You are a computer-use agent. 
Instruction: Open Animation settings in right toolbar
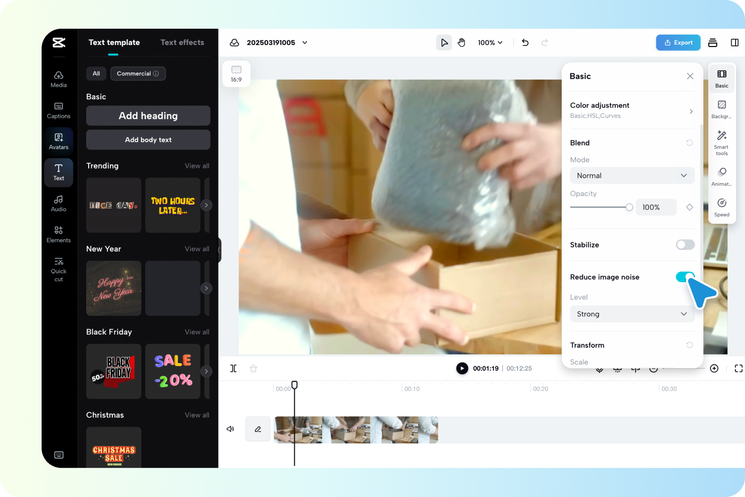click(722, 177)
